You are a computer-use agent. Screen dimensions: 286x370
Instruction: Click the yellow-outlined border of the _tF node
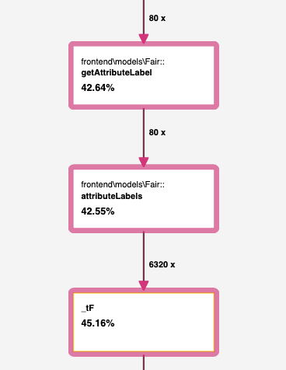(144, 293)
